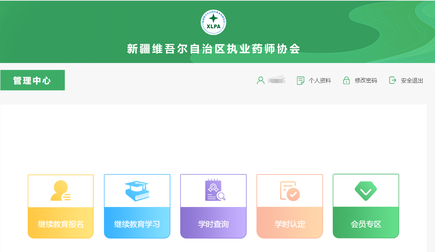
Task: Click the blurred username text
Action: point(276,80)
